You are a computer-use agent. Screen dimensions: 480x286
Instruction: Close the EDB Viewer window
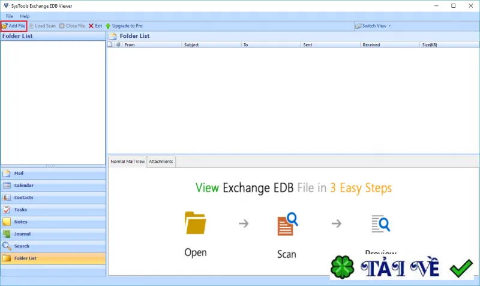tap(471, 6)
